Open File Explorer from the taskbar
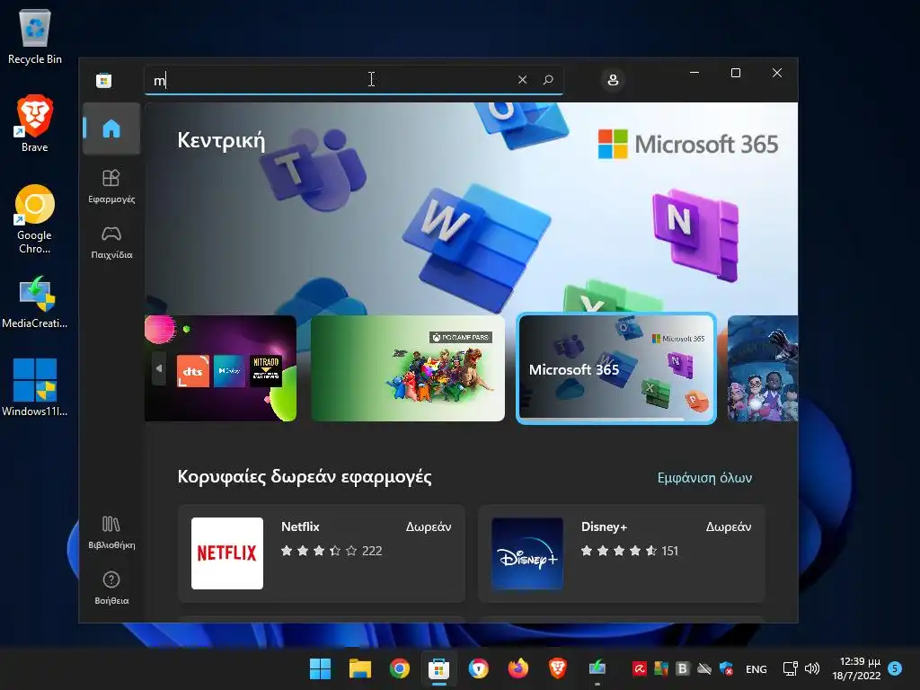 pyautogui.click(x=359, y=668)
